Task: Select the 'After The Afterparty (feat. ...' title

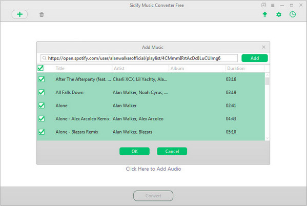Action: (x=83, y=79)
